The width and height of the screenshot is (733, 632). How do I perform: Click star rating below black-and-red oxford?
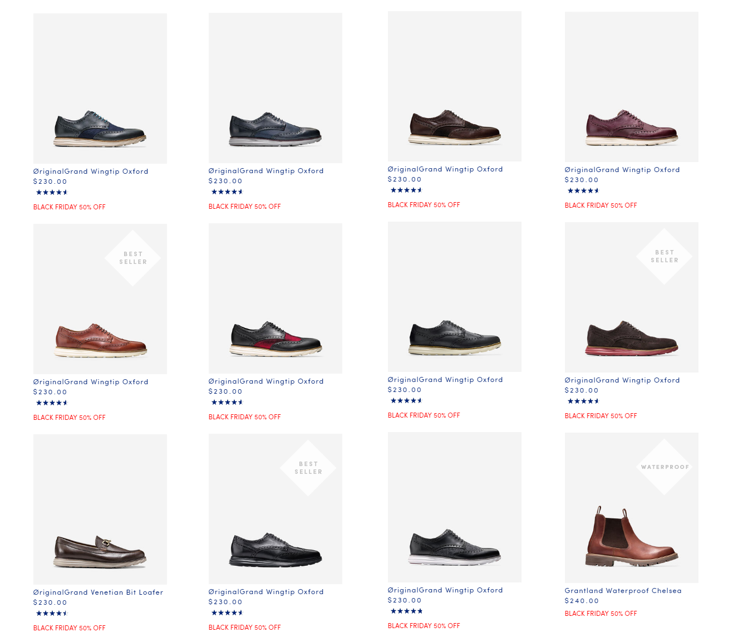(x=227, y=403)
